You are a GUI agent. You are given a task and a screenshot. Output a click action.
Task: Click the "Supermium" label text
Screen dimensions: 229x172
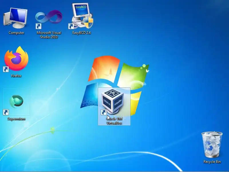click(16, 119)
